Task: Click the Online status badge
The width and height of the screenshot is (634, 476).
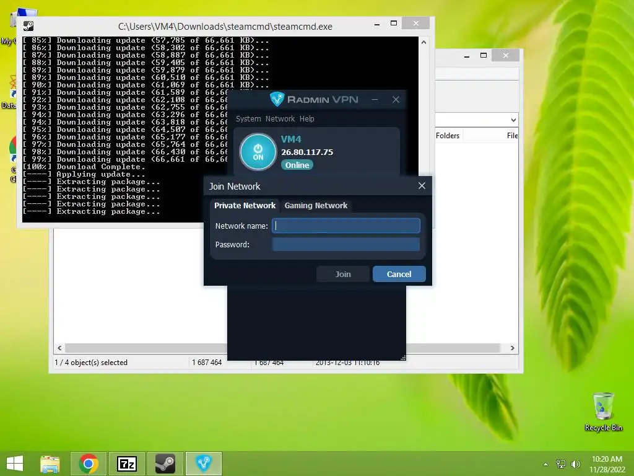Action: click(297, 165)
